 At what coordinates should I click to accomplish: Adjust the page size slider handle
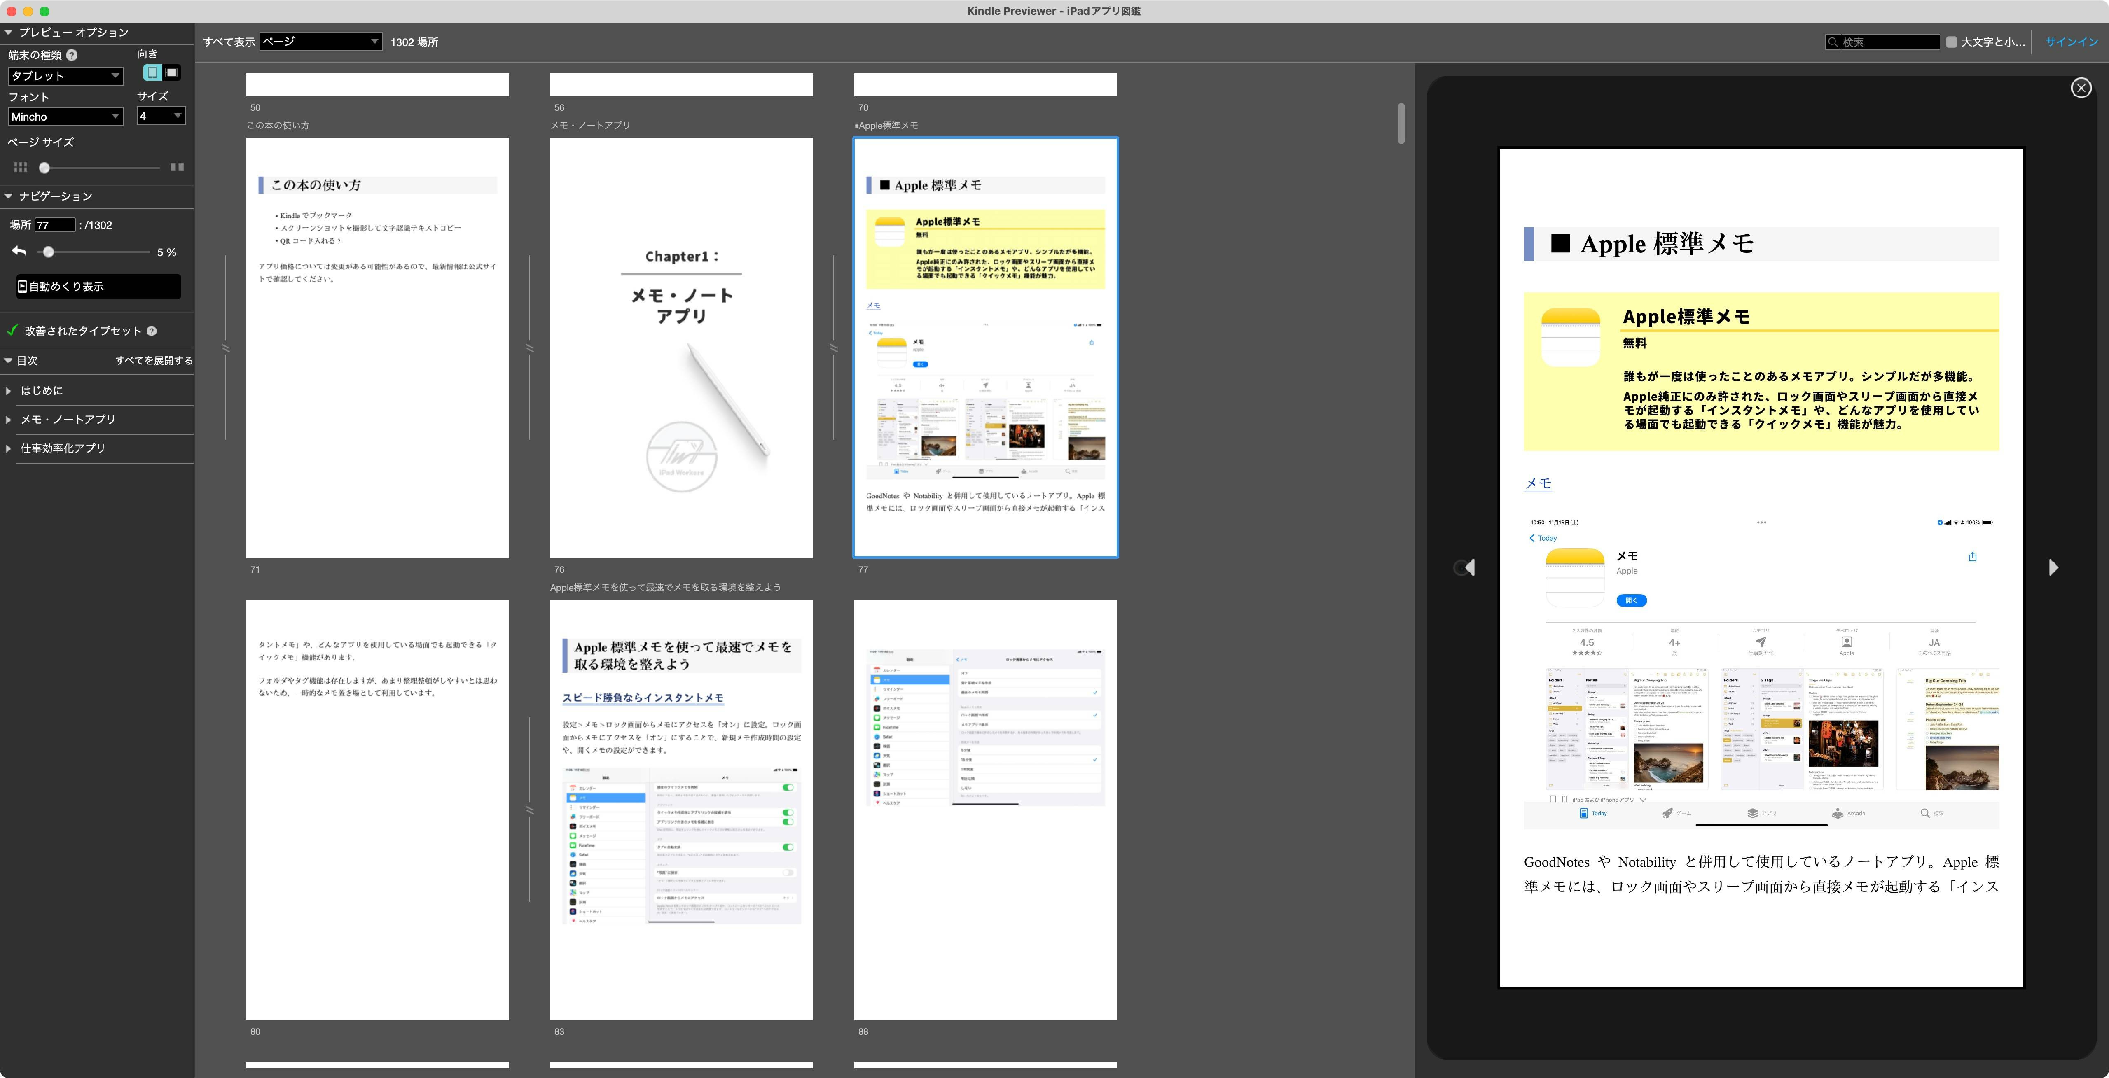pyautogui.click(x=44, y=167)
